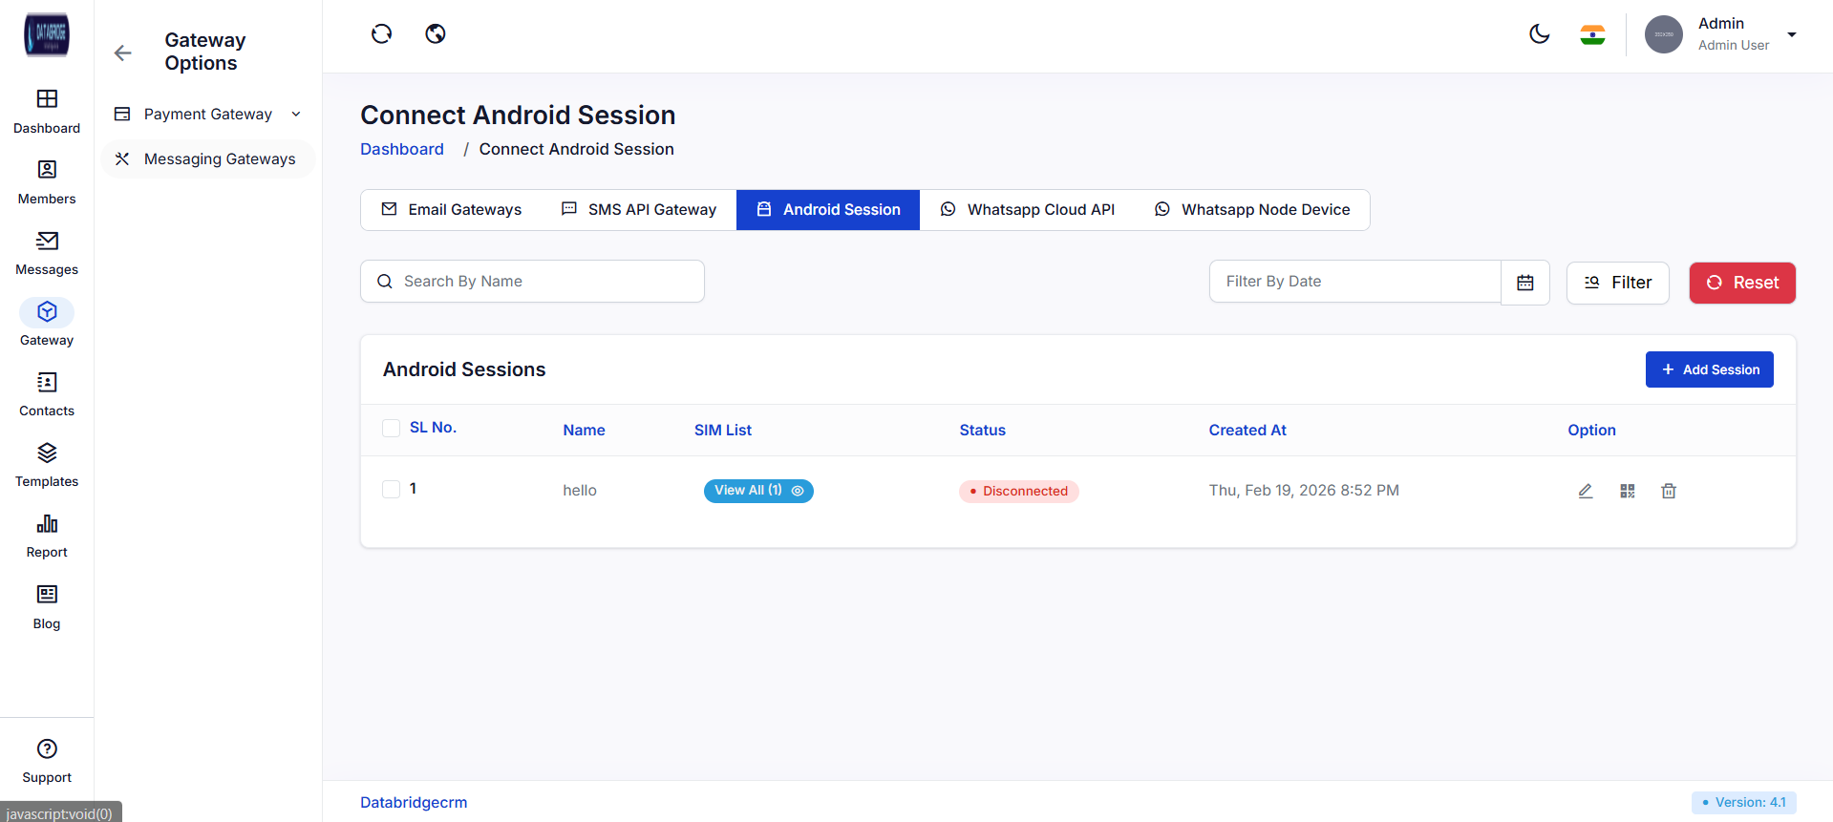Switch to the Whatsapp Cloud API tab

pyautogui.click(x=1027, y=210)
